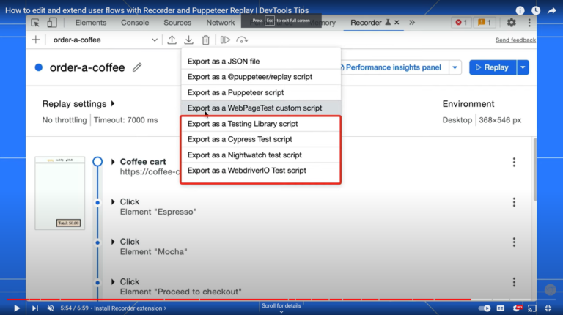Create a new recording with plus icon
This screenshot has width=563, height=315.
[x=35, y=40]
